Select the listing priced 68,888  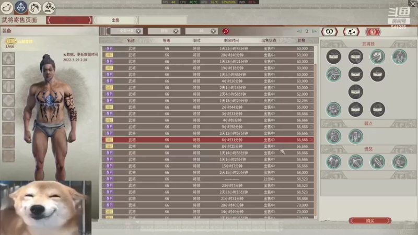coord(207,198)
